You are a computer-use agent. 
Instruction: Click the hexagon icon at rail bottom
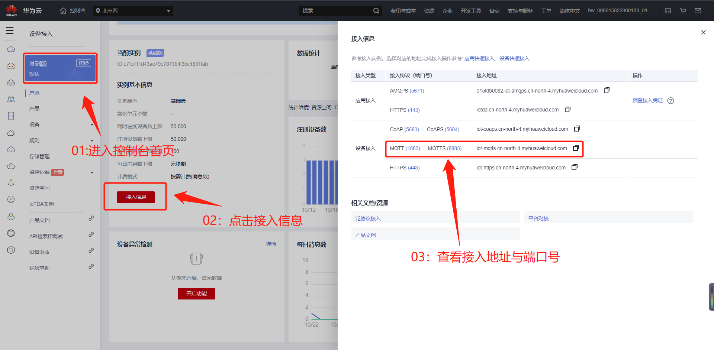point(11,250)
